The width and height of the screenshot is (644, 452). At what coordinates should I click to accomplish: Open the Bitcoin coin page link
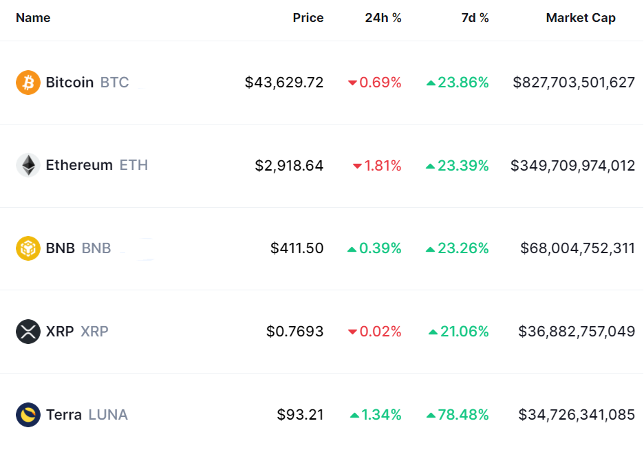[x=69, y=83]
